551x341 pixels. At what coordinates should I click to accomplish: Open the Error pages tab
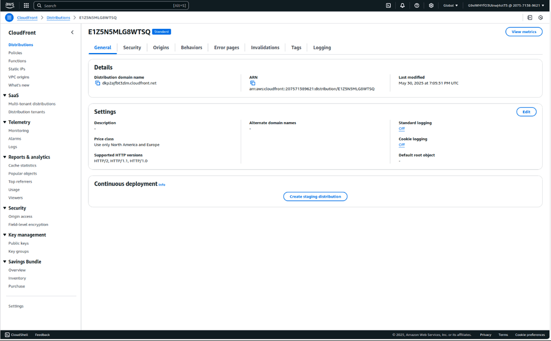pyautogui.click(x=227, y=48)
